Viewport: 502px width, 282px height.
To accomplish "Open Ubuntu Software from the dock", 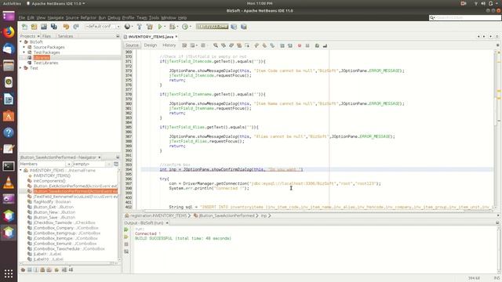I will point(9,116).
